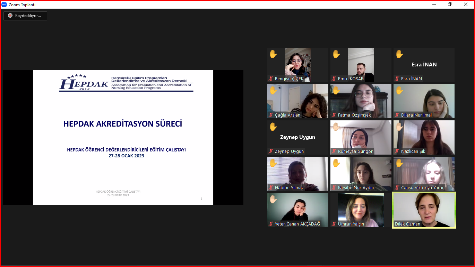Click the muted mic icon beside Cansu Viktoriya Yarar
Image resolution: width=475 pixels, height=267 pixels.
(x=397, y=188)
